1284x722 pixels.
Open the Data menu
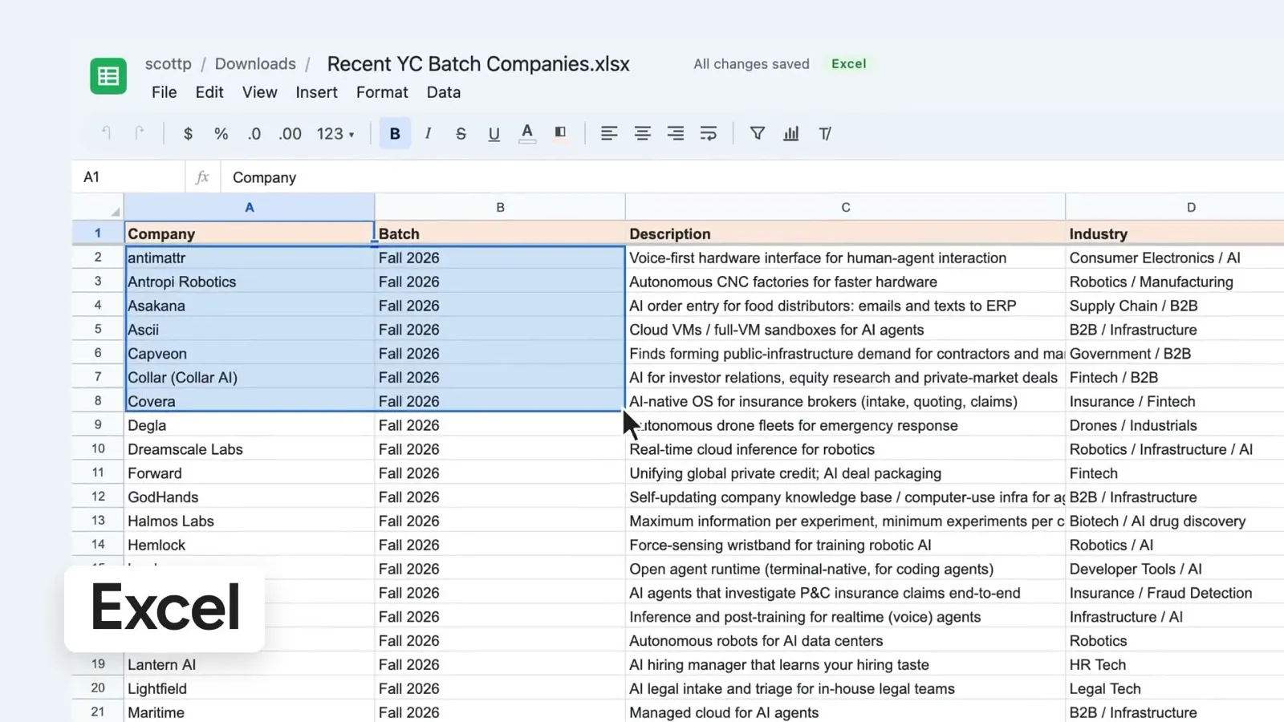point(444,92)
